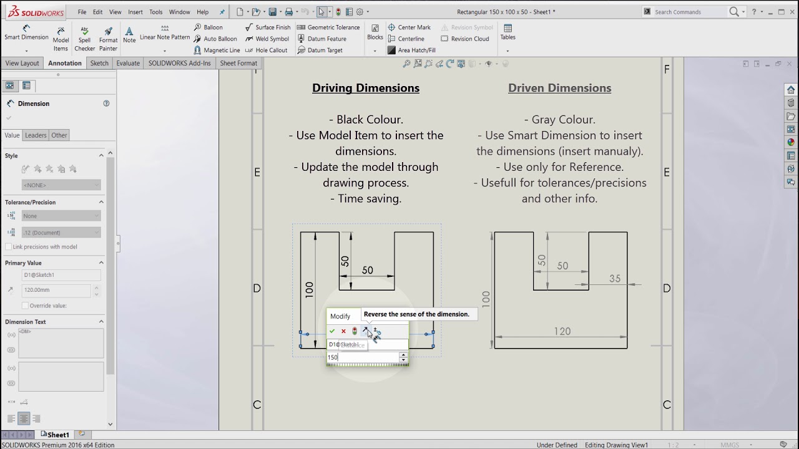Insert a Center Mark

409,27
